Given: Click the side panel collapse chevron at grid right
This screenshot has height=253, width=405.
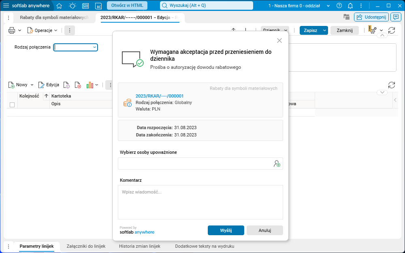Looking at the screenshot, I should [x=395, y=100].
